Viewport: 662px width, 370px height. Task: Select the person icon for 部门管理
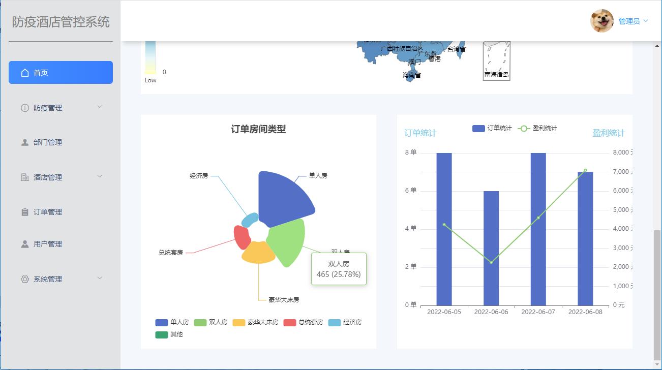coord(24,142)
